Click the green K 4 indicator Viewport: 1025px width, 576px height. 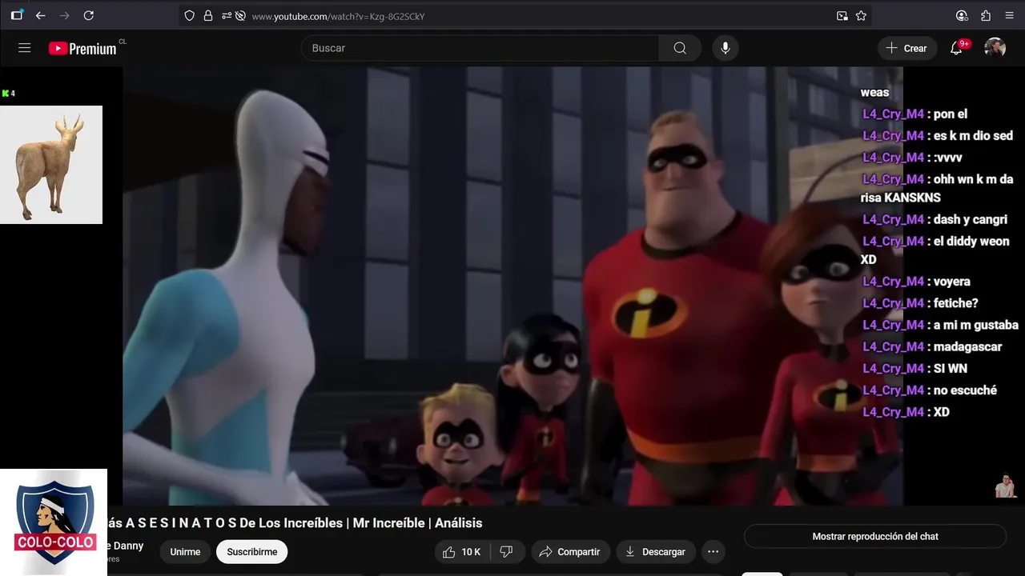pos(9,94)
